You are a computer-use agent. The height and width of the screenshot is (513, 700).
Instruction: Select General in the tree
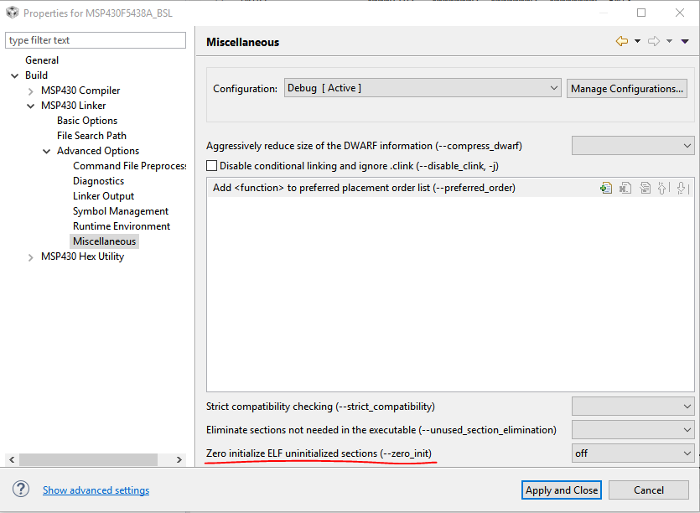coord(42,60)
